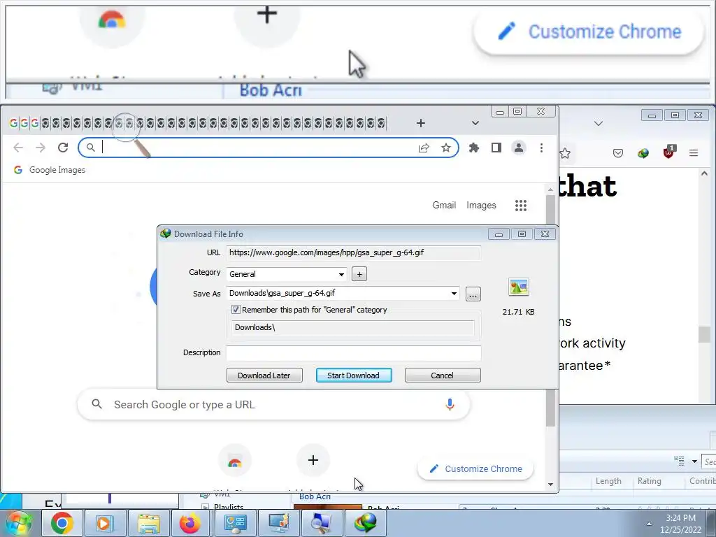Image resolution: width=716 pixels, height=537 pixels.
Task: Toggle Remember this path for General category
Action: click(x=236, y=310)
